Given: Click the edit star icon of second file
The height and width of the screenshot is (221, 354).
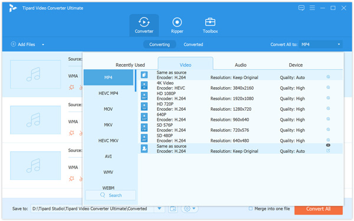Looking at the screenshot, I should click(71, 133).
